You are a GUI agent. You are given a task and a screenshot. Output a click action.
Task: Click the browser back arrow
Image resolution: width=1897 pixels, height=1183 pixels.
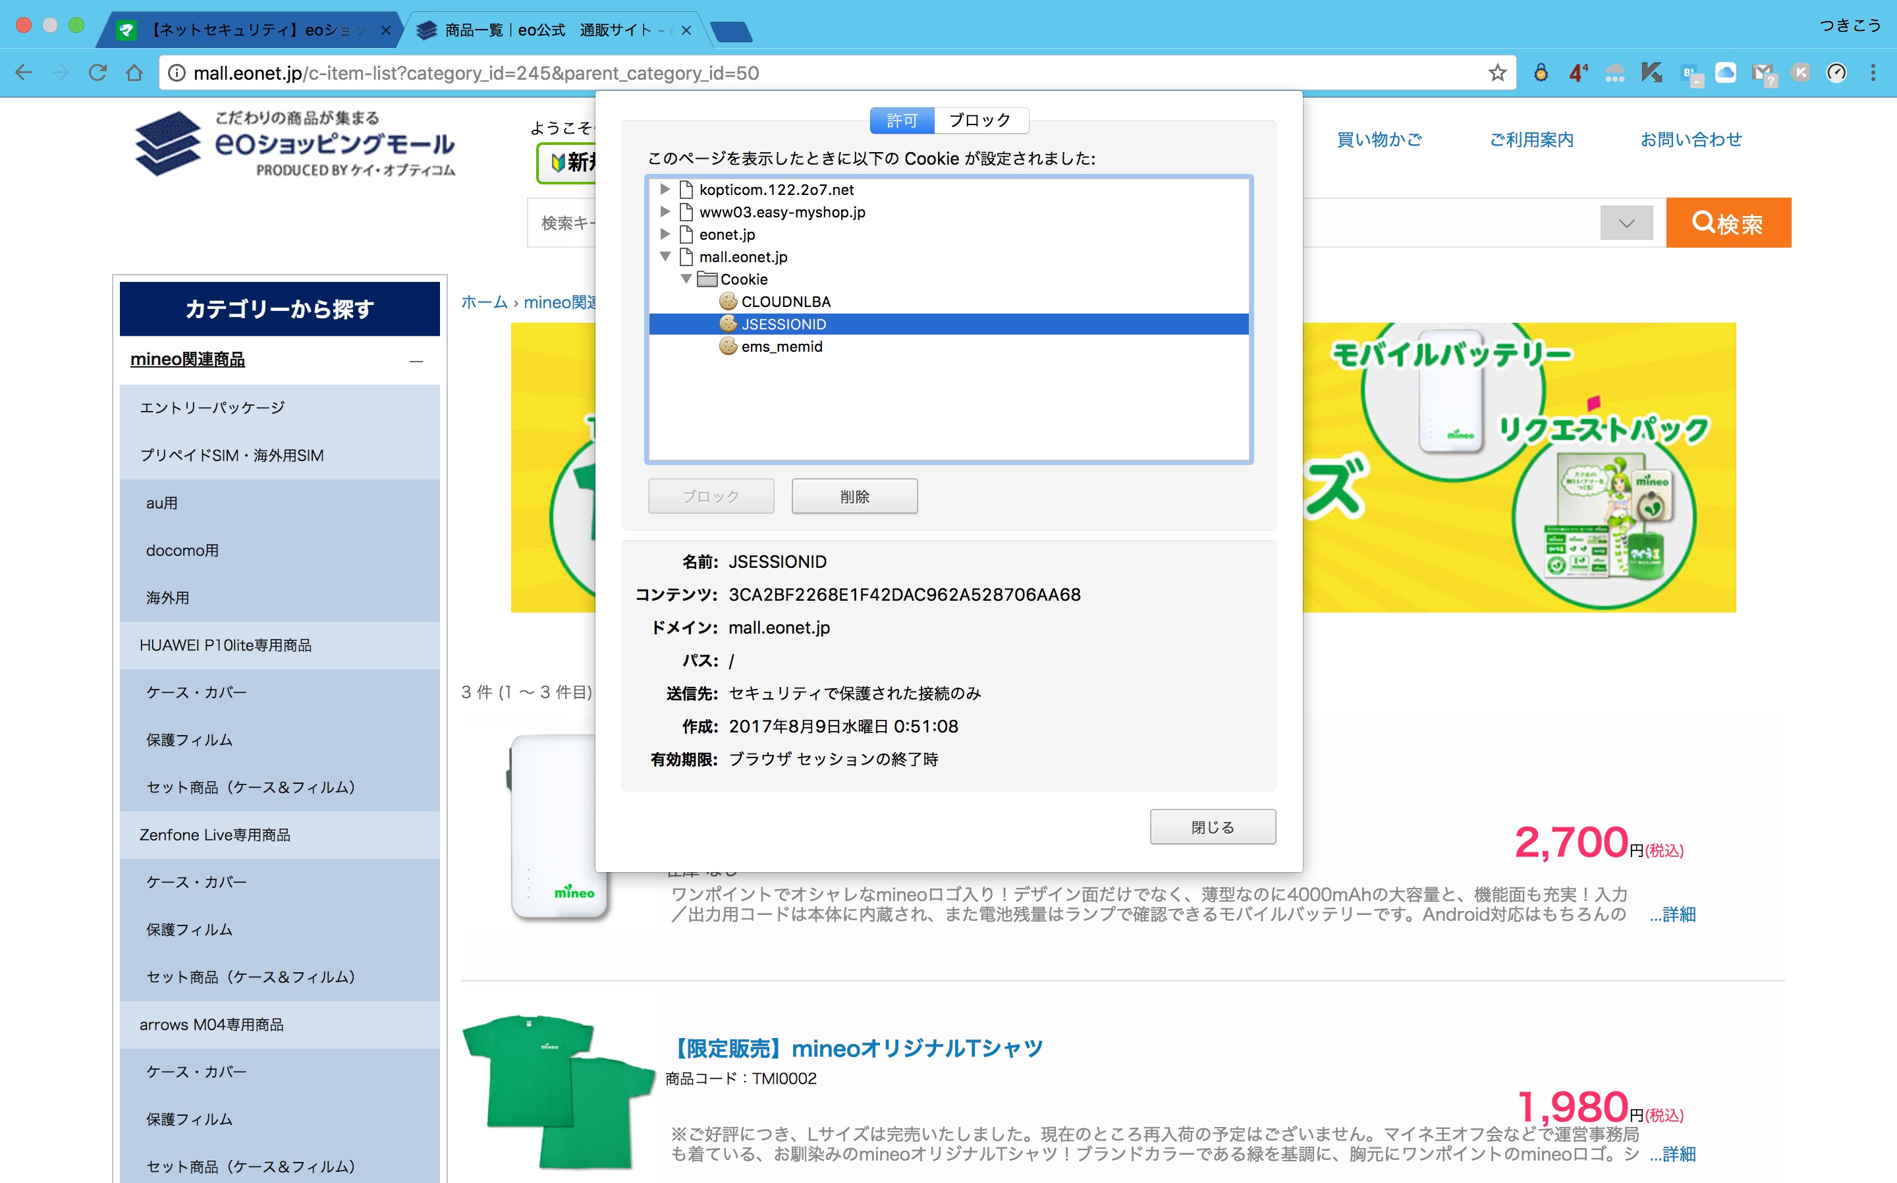point(24,72)
